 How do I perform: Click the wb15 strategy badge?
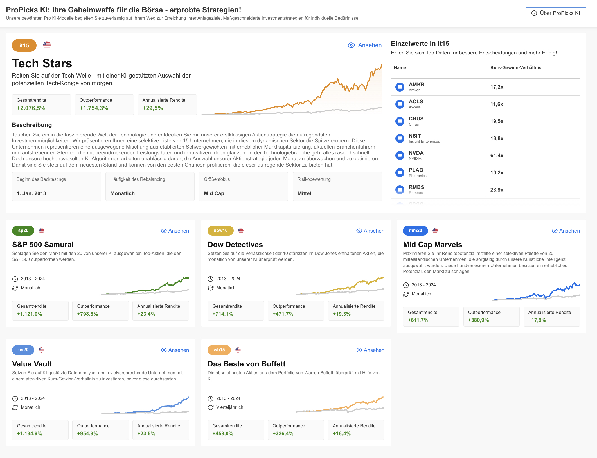[219, 350]
